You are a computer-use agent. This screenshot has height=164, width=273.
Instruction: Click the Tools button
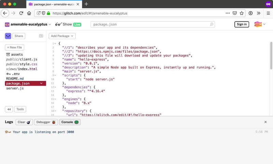(20, 109)
